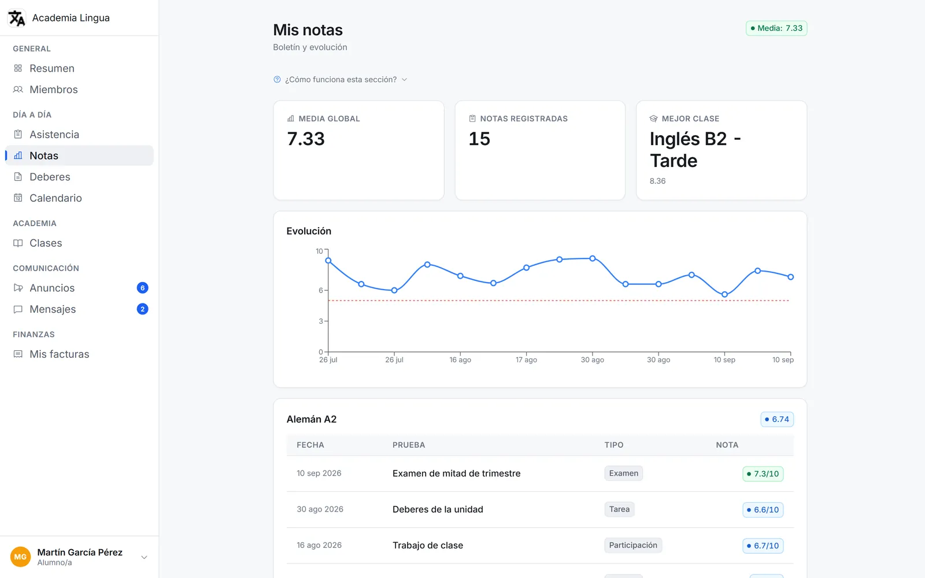Click the Notas registradas value 15
This screenshot has height=578, width=925.
point(479,139)
